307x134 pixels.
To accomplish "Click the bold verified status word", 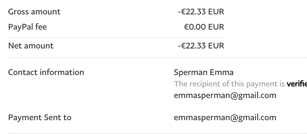I will point(296,84).
